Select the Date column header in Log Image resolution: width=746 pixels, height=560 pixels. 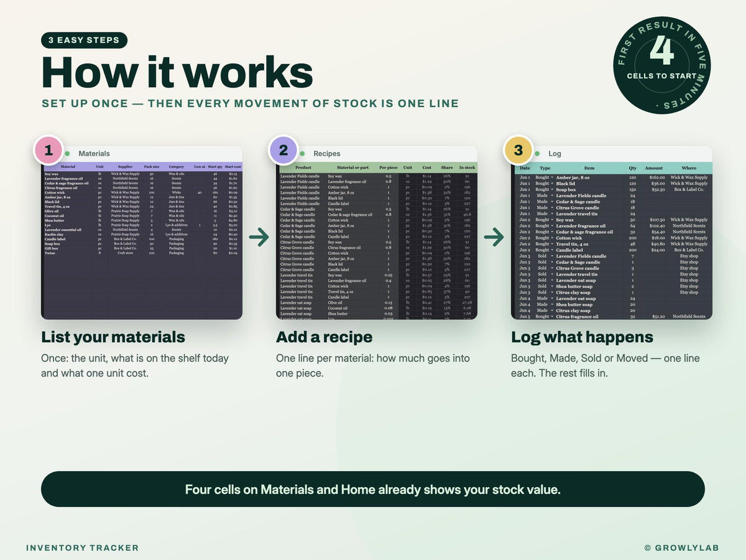coord(525,168)
